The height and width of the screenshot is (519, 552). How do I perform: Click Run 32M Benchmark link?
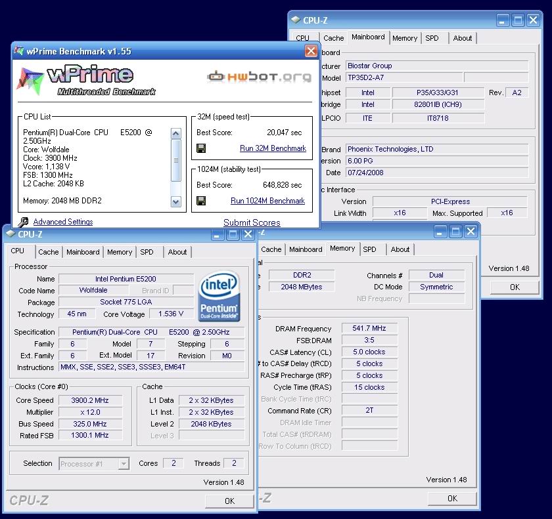pos(273,148)
